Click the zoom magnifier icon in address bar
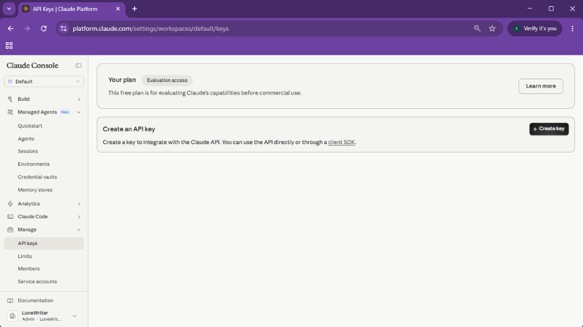This screenshot has height=327, width=583. 477,28
